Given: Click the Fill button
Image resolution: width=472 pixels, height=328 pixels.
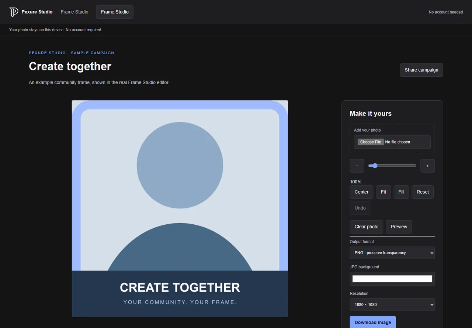Looking at the screenshot, I should click(401, 192).
